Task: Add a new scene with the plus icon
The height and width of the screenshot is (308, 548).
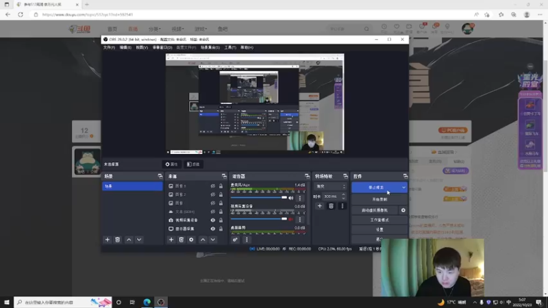Action: pyautogui.click(x=108, y=240)
